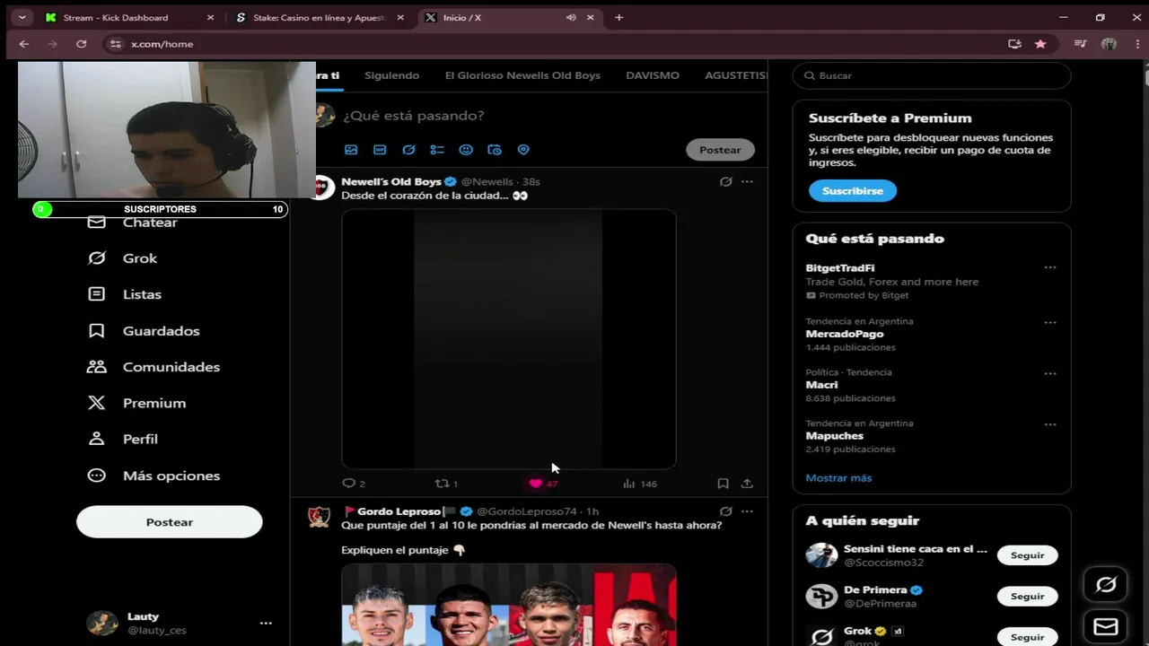Viewport: 1149px width, 646px height.
Task: Unlike the Newell's Old Boys post
Action: 543,484
